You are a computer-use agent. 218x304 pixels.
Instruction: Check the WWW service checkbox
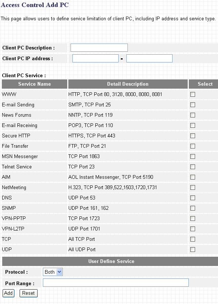(193, 95)
